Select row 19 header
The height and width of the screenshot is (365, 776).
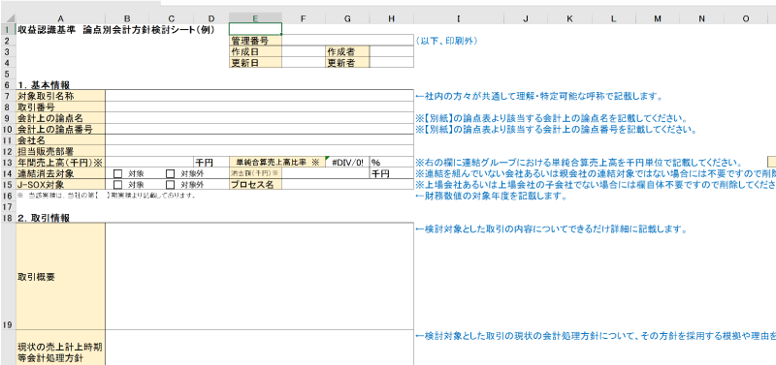tap(8, 276)
